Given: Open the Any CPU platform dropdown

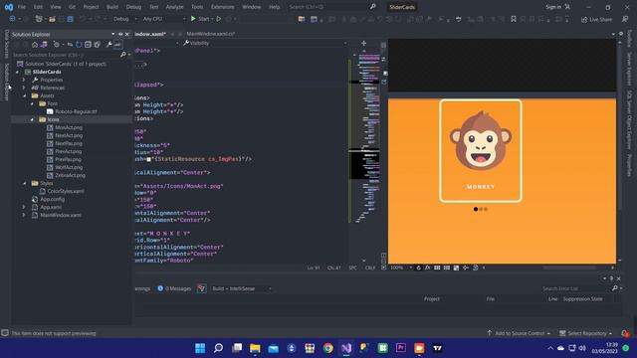Looking at the screenshot, I should pos(163,19).
